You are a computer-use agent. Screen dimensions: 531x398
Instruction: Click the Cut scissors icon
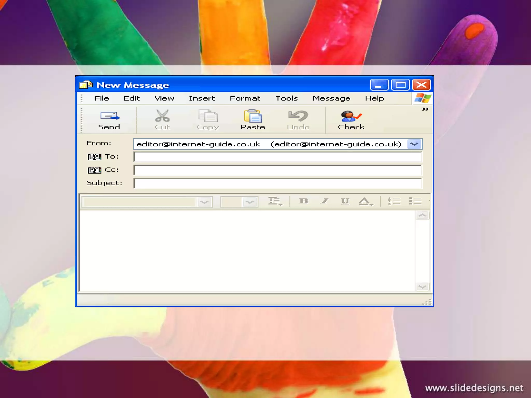[162, 116]
